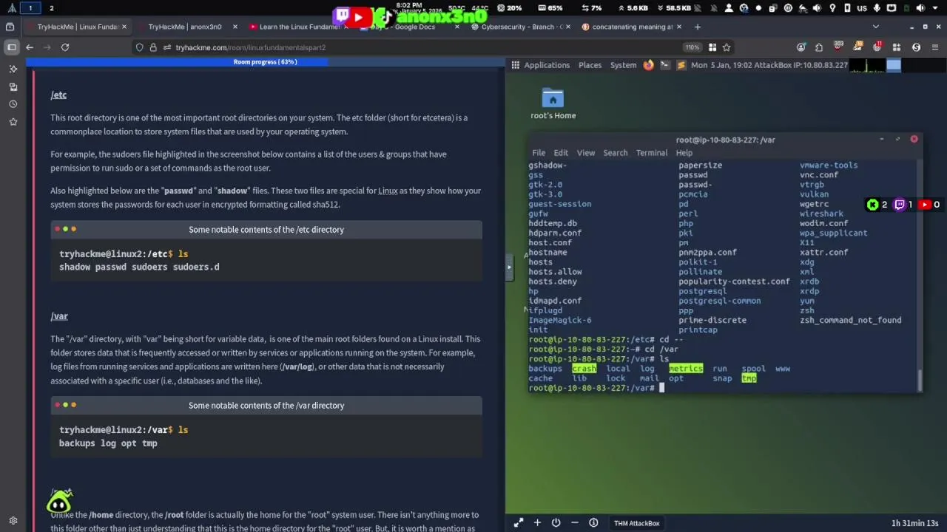947x532 pixels.
Task: Click the terminal window scrollbar
Action: [x=920, y=380]
